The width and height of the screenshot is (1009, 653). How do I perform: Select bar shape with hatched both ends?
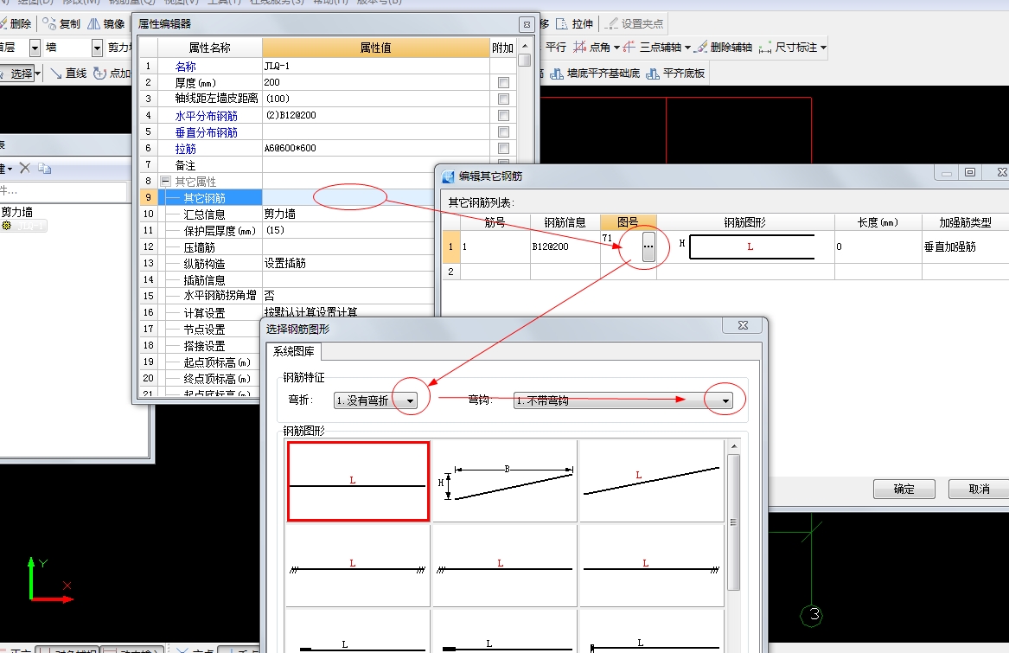pos(359,566)
